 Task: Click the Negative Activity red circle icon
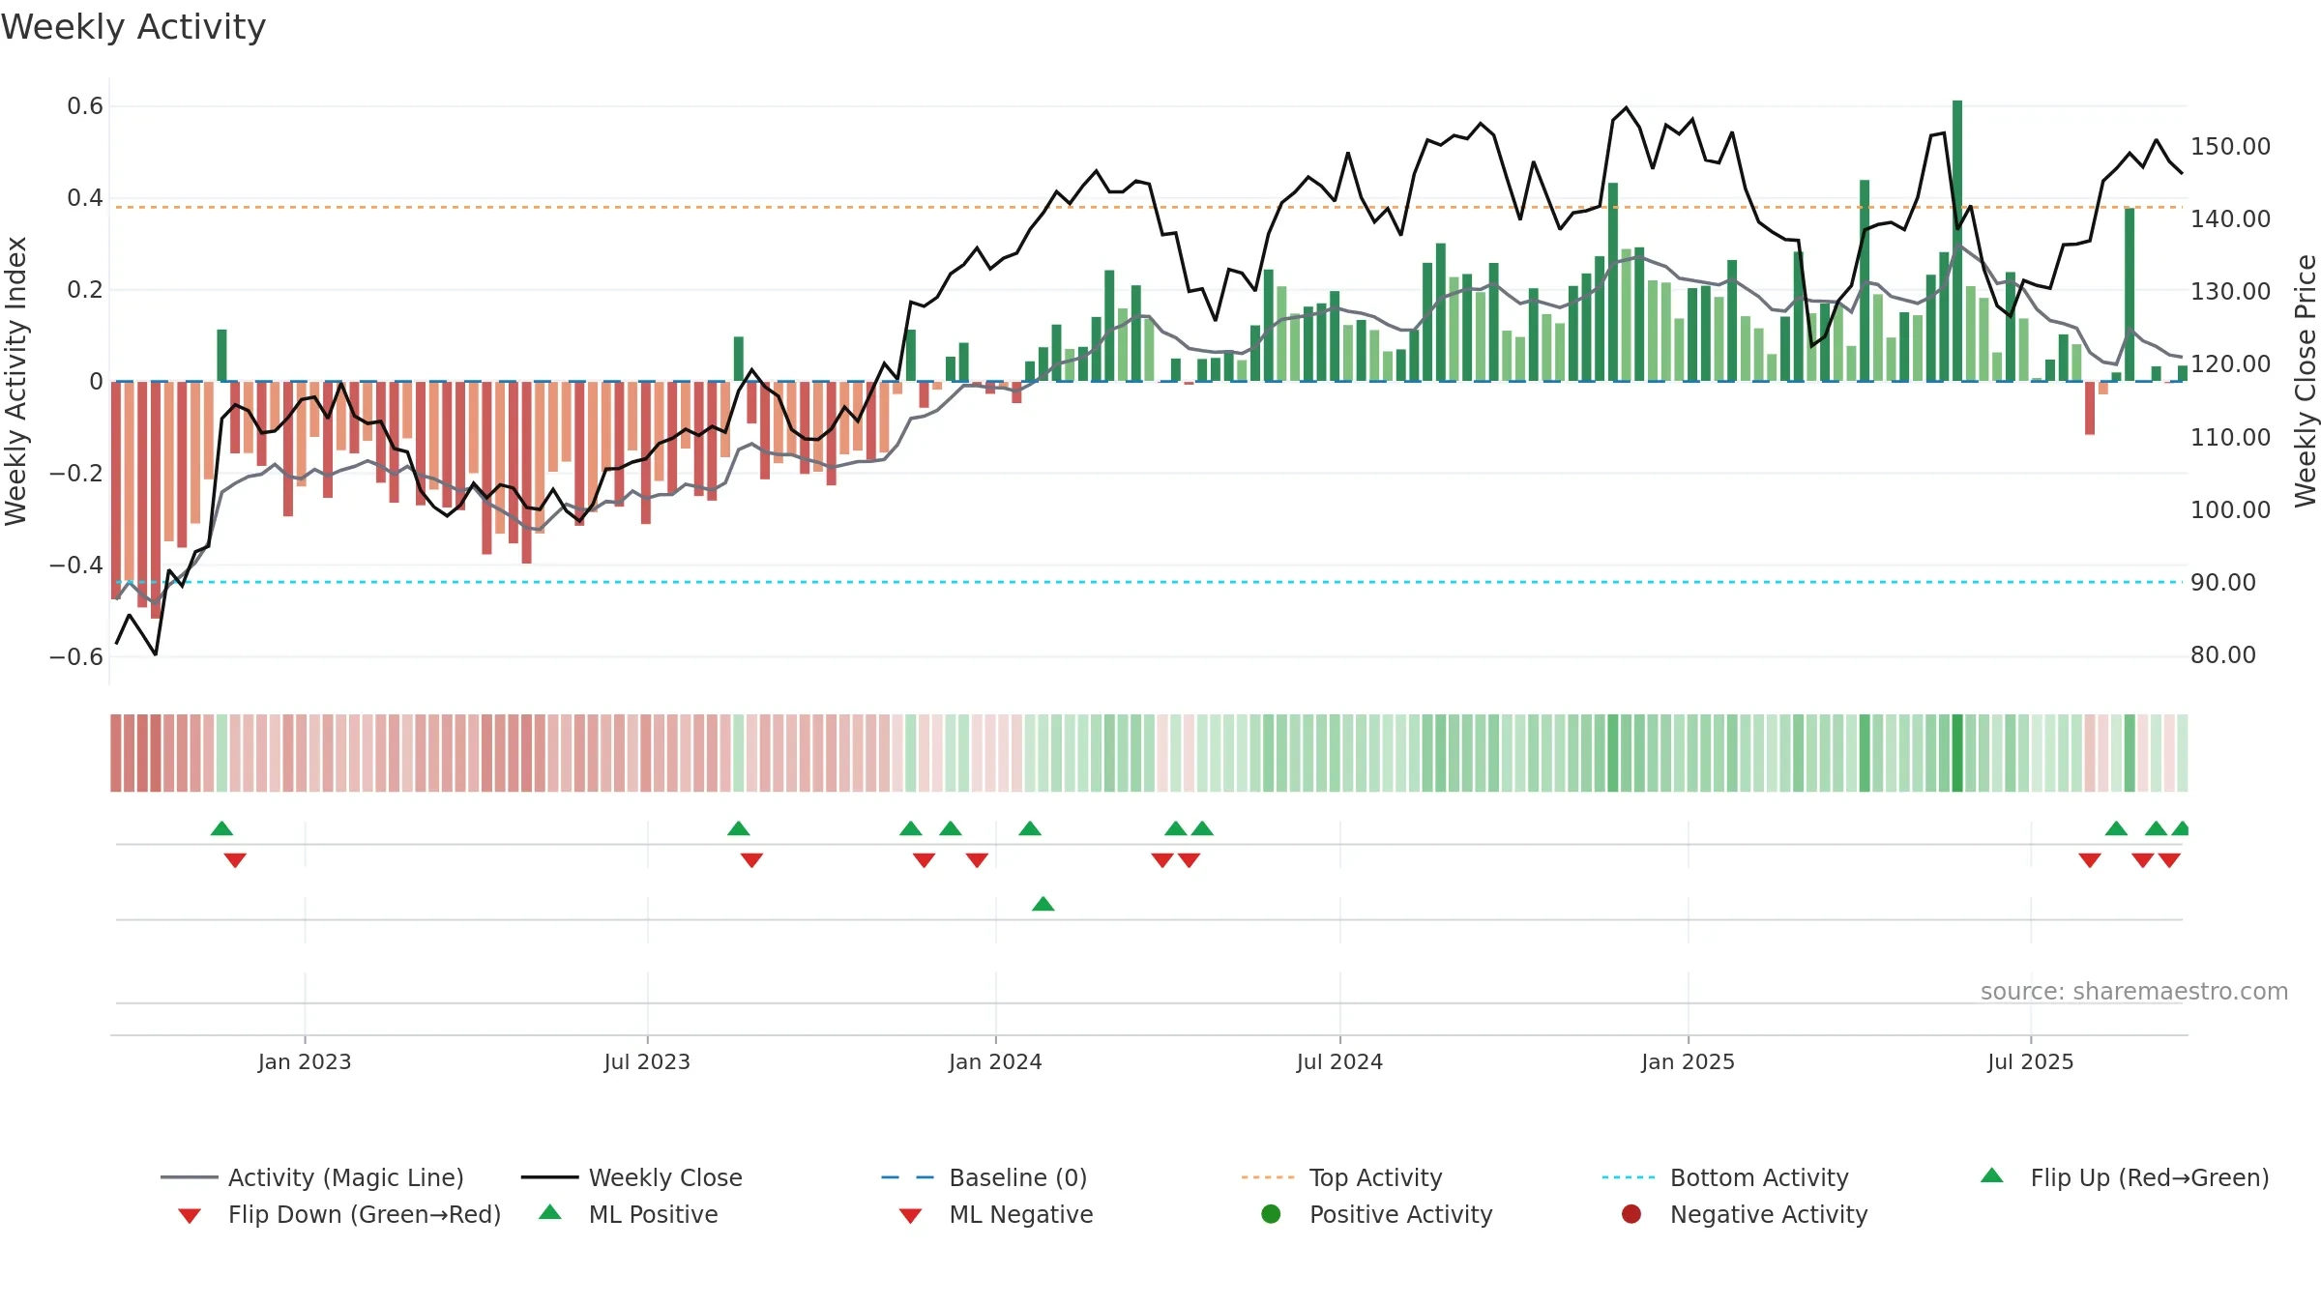1631,1213
